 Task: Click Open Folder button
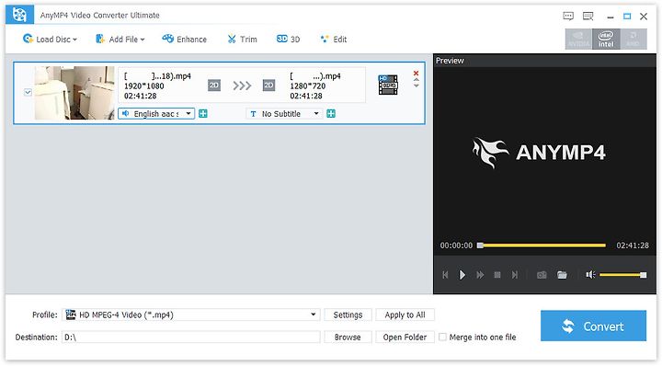[x=405, y=337]
